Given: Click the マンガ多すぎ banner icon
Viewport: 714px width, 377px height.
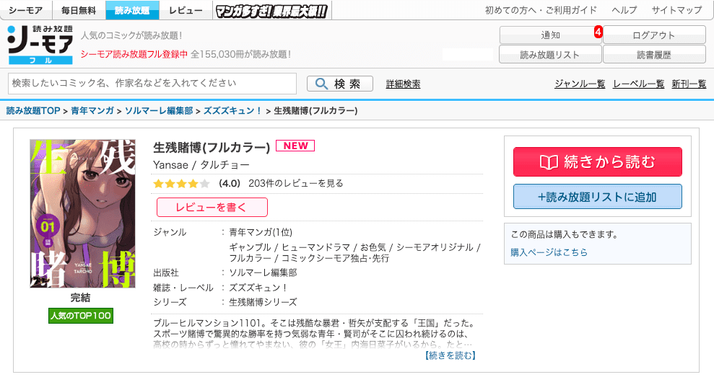Looking at the screenshot, I should click(x=271, y=10).
